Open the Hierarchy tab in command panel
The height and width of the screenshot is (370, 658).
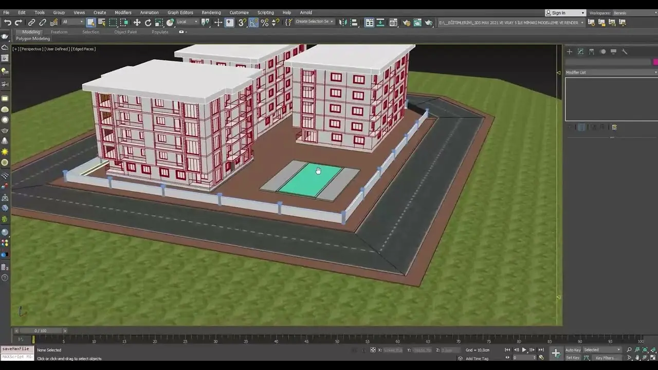tap(592, 51)
